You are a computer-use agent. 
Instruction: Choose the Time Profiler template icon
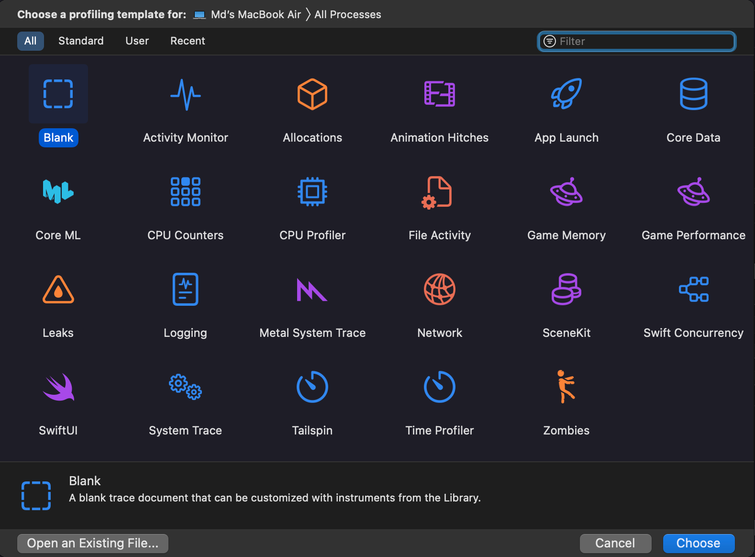[439, 387]
